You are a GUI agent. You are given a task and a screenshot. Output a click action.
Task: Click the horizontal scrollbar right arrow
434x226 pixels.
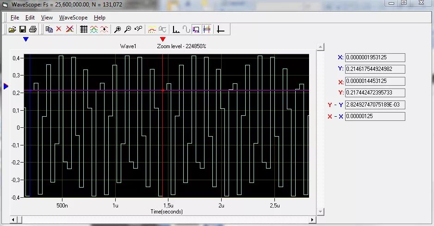click(x=312, y=220)
